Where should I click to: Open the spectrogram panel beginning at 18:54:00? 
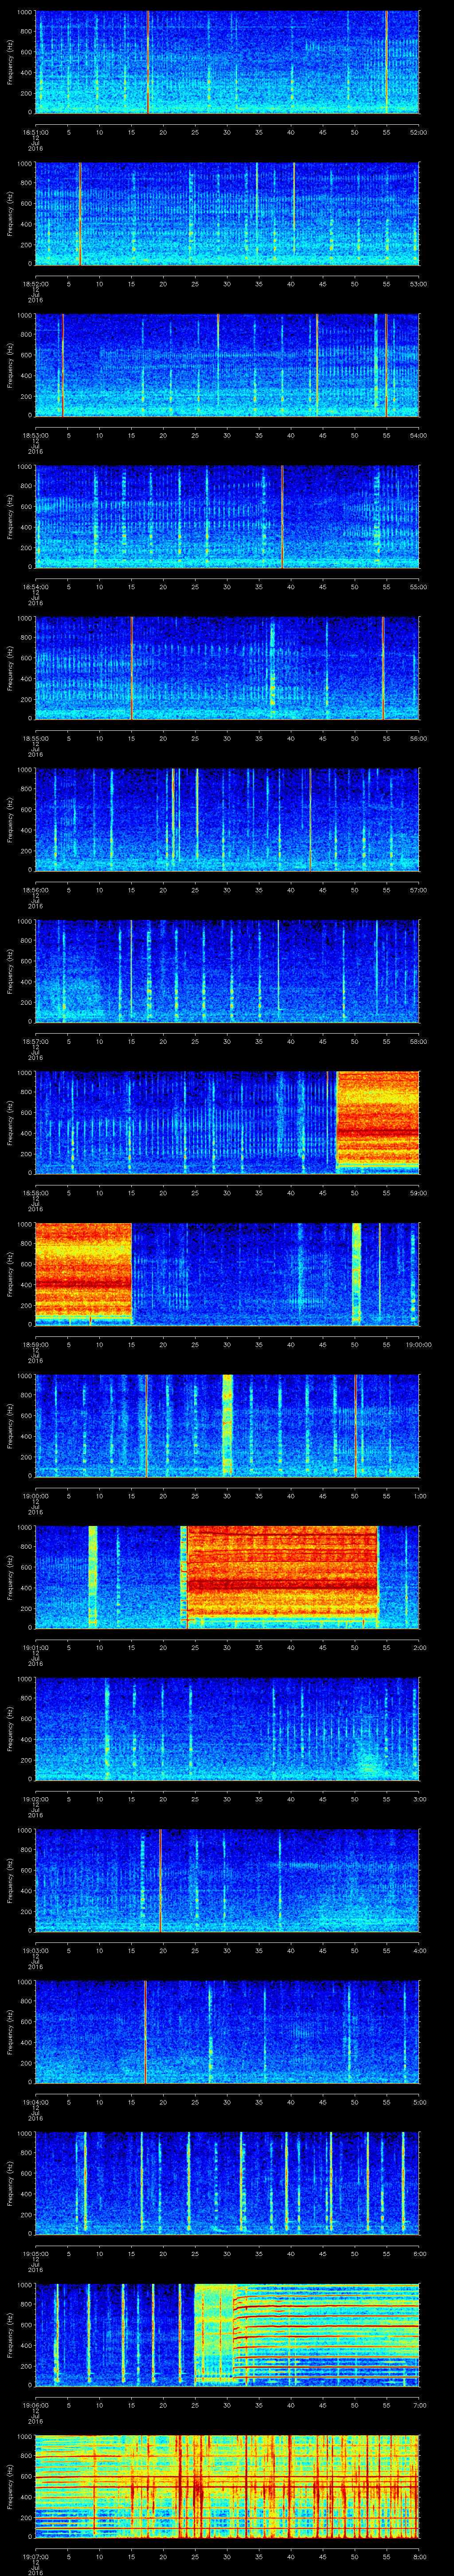tap(227, 516)
